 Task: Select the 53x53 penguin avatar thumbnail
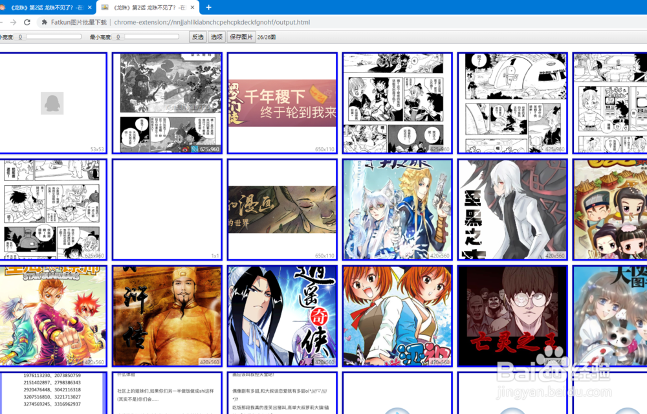pos(52,103)
